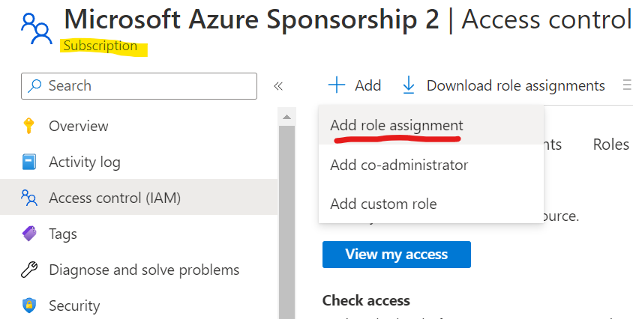Click the Activity log book icon
This screenshot has width=633, height=319.
click(x=29, y=162)
